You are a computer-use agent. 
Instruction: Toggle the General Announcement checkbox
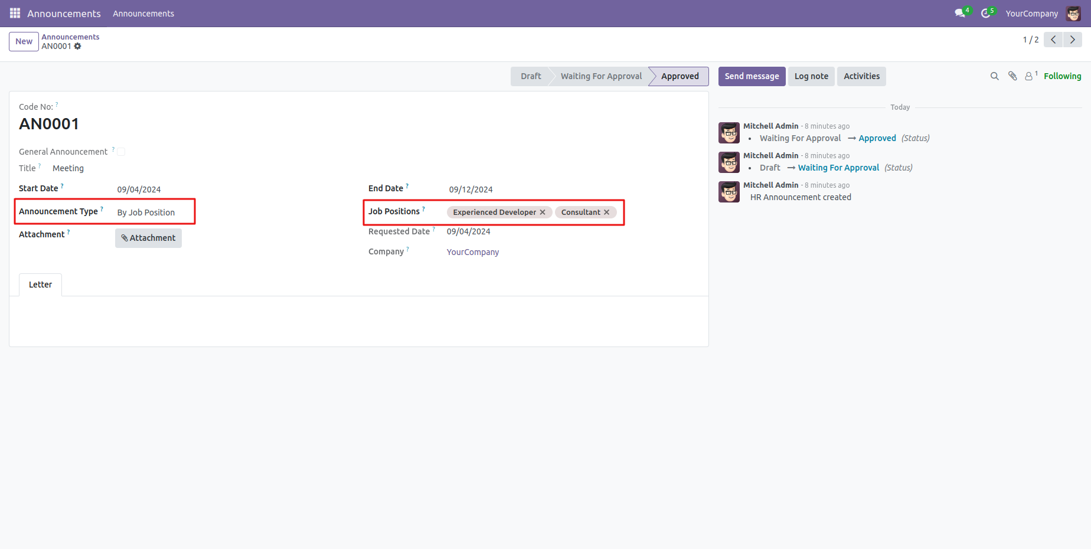pyautogui.click(x=121, y=152)
